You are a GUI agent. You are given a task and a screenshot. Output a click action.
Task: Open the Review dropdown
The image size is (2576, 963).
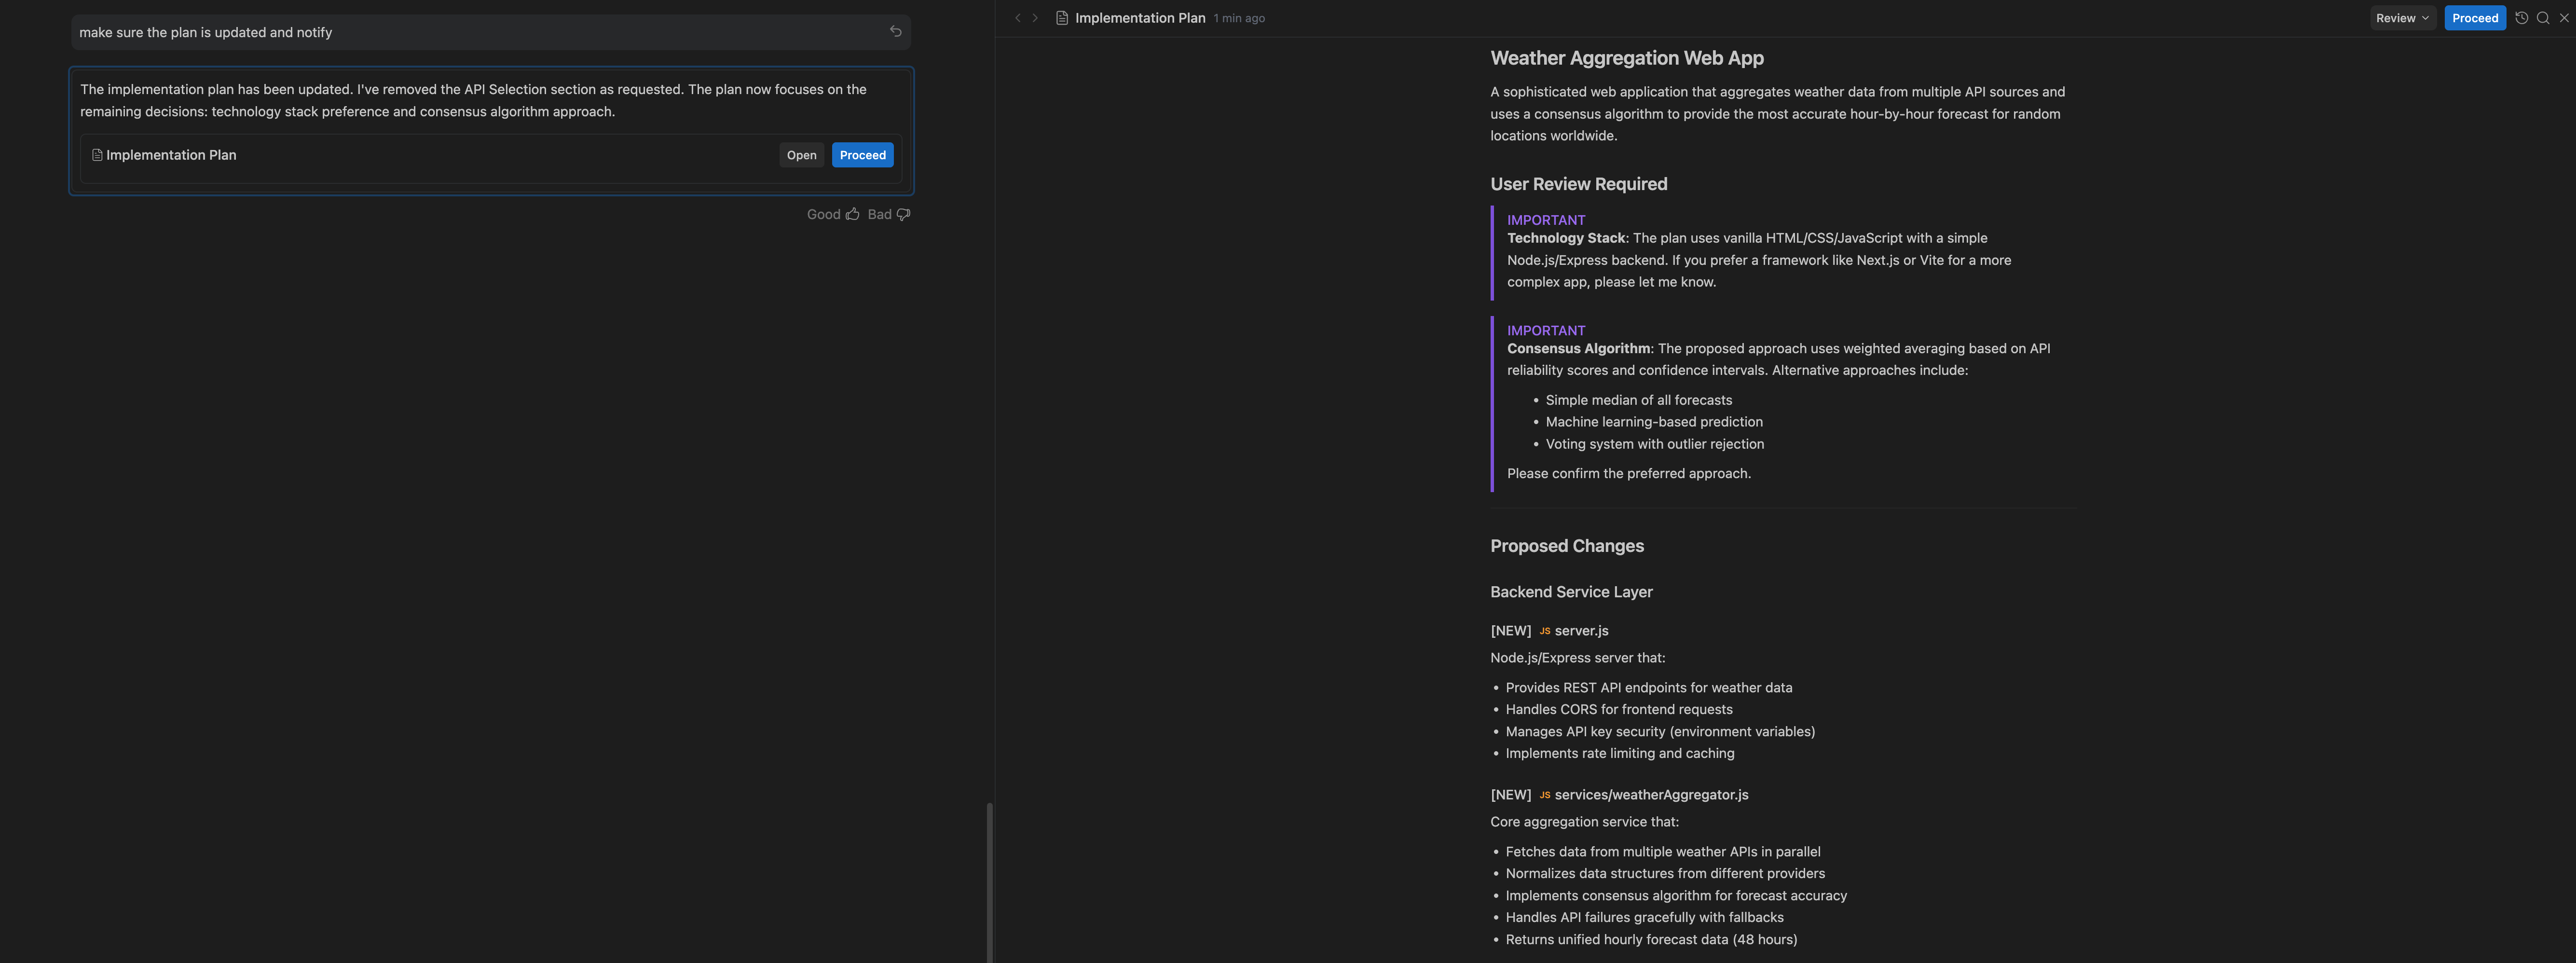pos(2402,17)
